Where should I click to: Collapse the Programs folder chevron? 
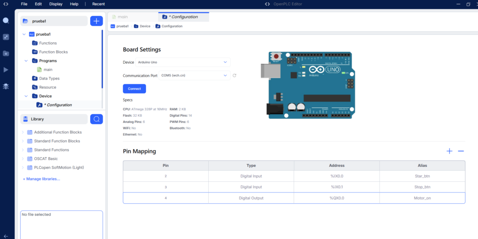tap(26, 61)
